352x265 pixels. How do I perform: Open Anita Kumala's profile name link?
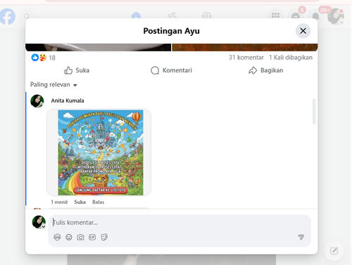(68, 101)
